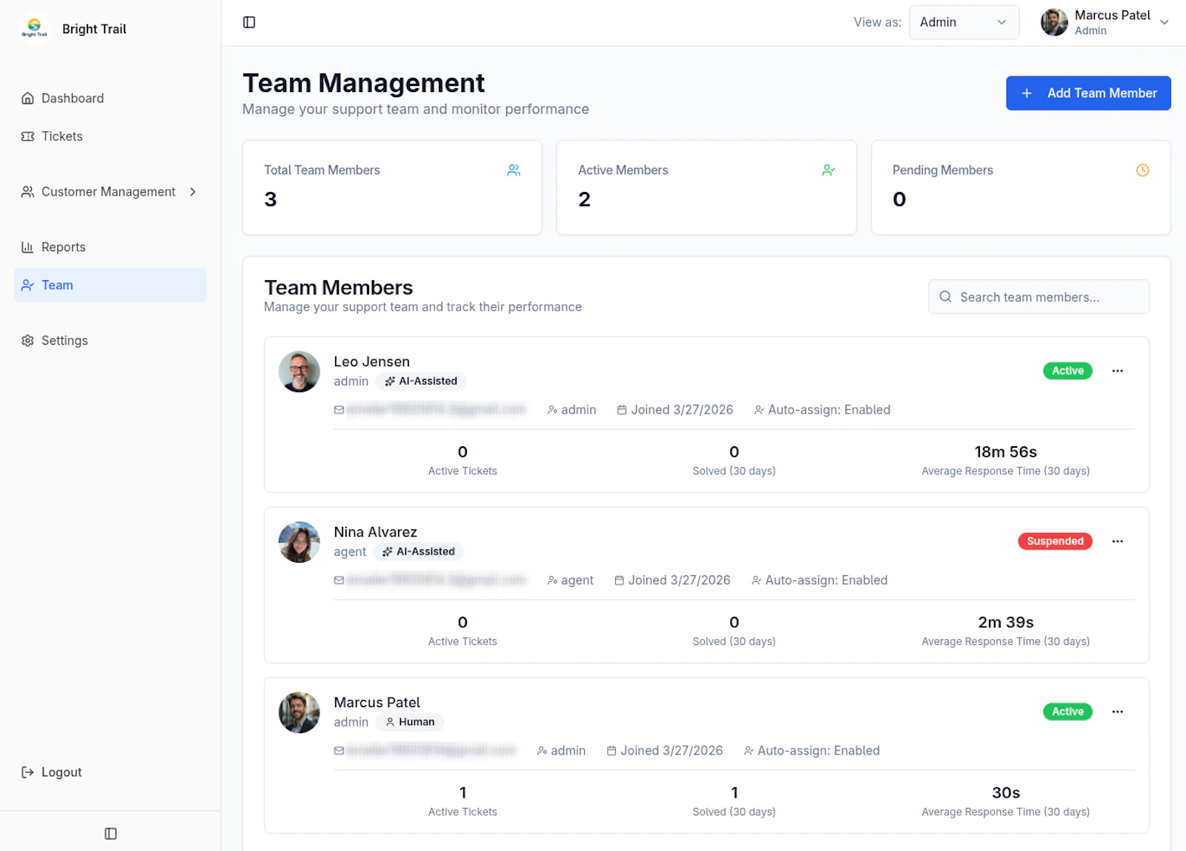1186x851 pixels.
Task: Click Marcus Patel's Active status badge
Action: click(x=1067, y=712)
